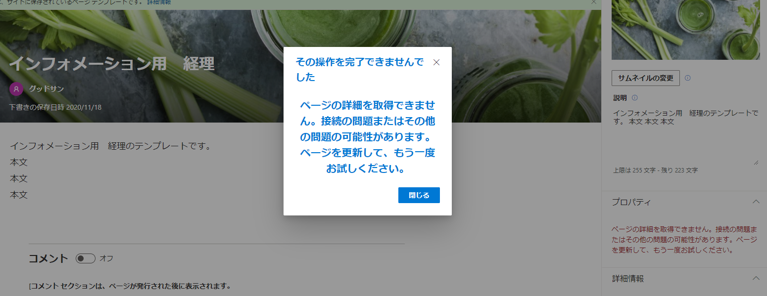Click the author name グッドサン

point(47,89)
